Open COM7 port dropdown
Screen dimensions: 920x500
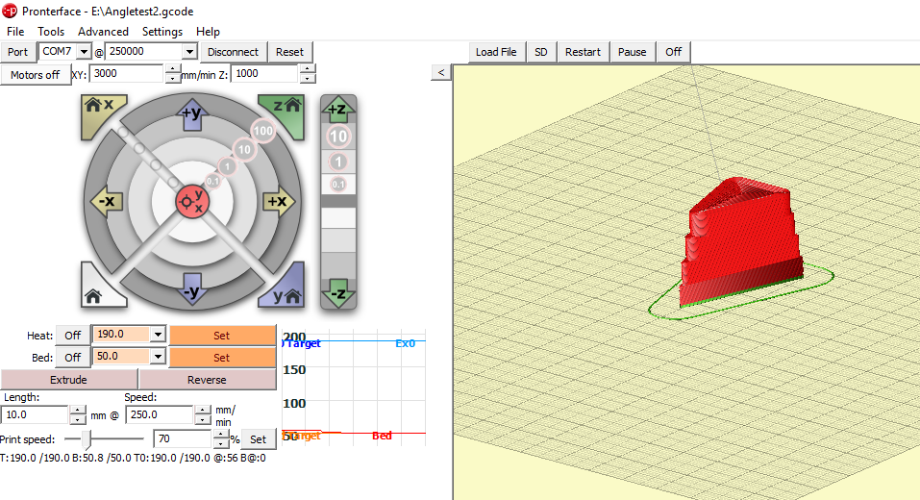tap(84, 52)
